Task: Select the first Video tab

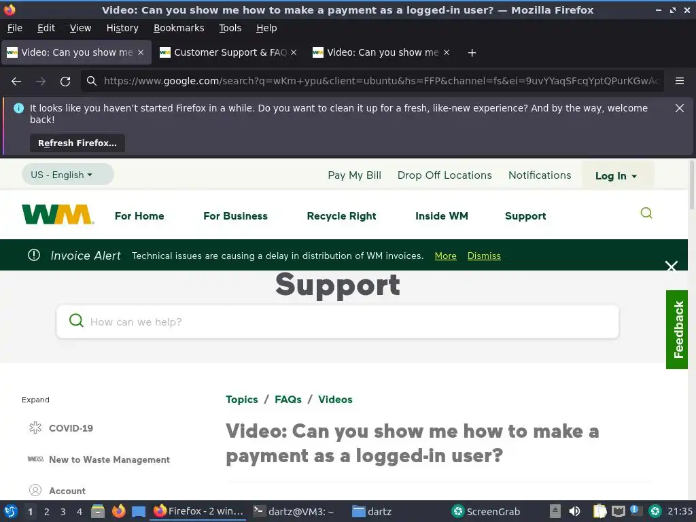Action: [76, 52]
